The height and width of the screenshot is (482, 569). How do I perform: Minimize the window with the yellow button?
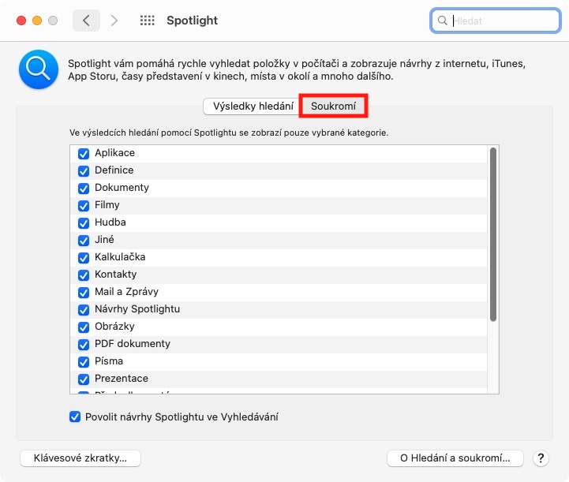(37, 21)
